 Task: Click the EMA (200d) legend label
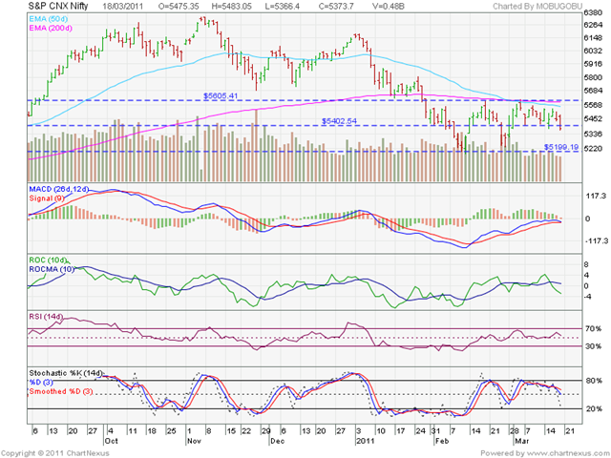click(x=51, y=28)
